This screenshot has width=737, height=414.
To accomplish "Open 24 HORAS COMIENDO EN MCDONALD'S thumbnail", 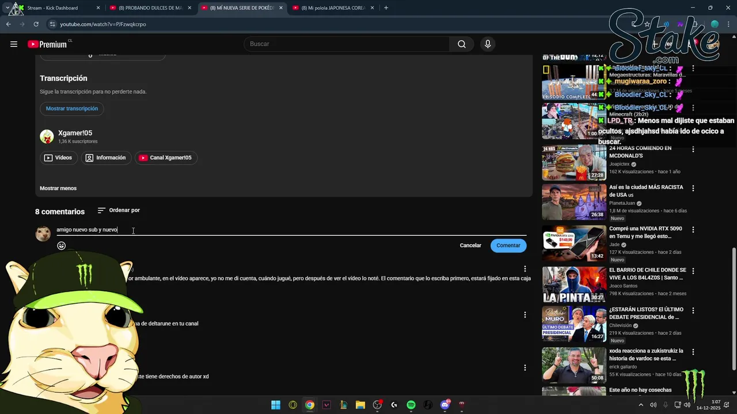I will click(573, 163).
